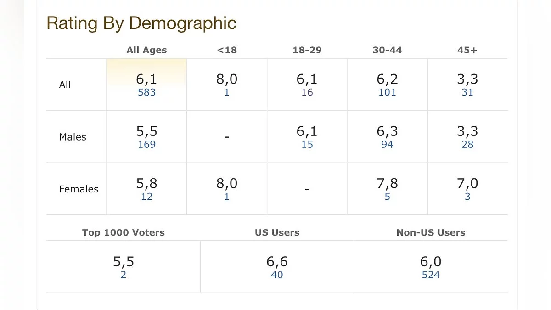The image size is (551, 310).
Task: Select the 101 votes link for ages 30-44
Action: (387, 92)
